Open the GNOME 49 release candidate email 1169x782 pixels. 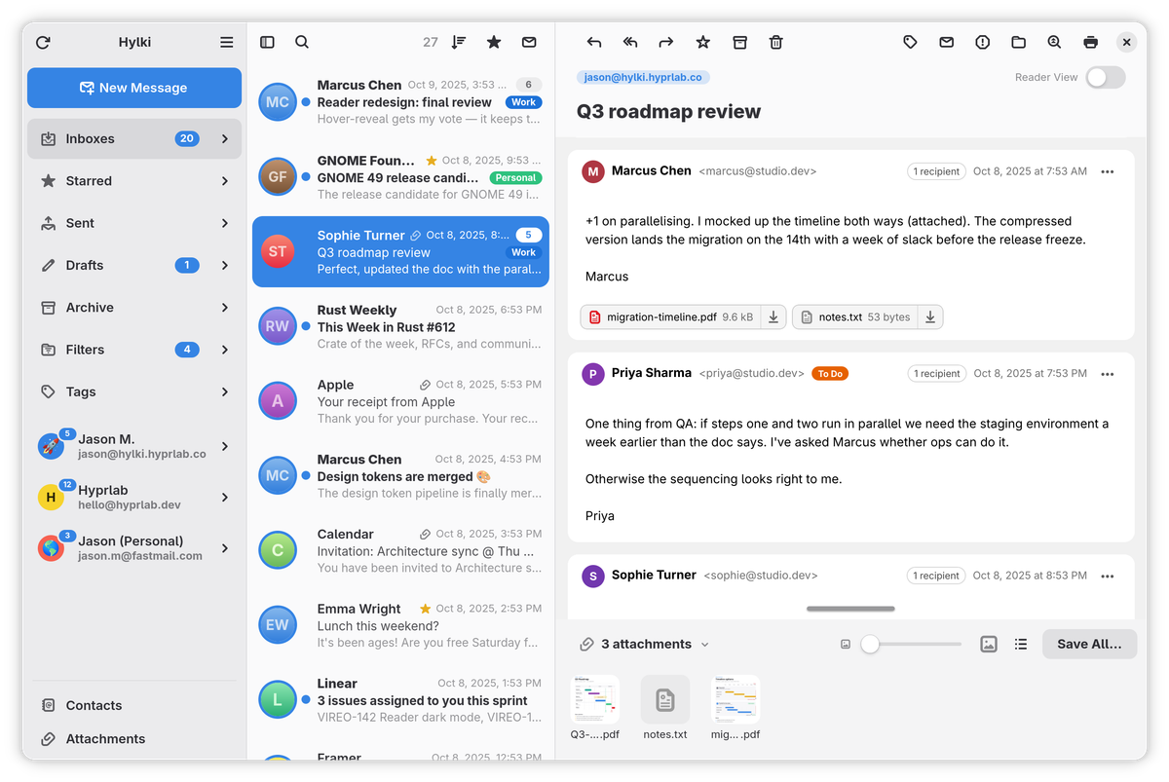tap(400, 177)
